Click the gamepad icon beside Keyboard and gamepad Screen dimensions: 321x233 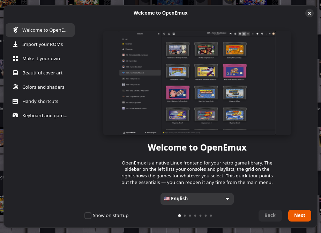coord(15,115)
